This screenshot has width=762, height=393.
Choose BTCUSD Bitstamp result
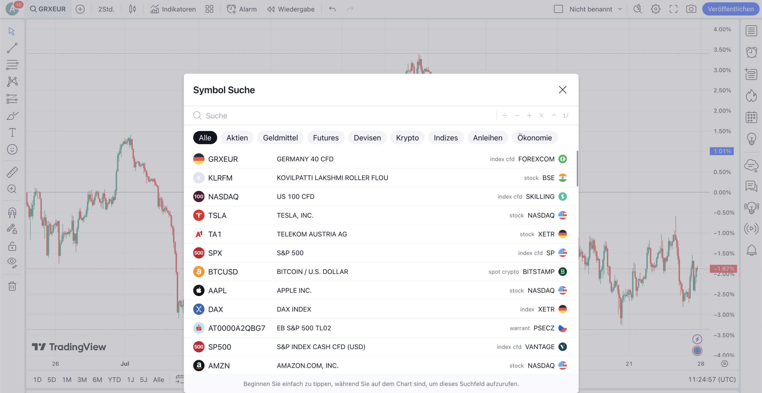[380, 271]
